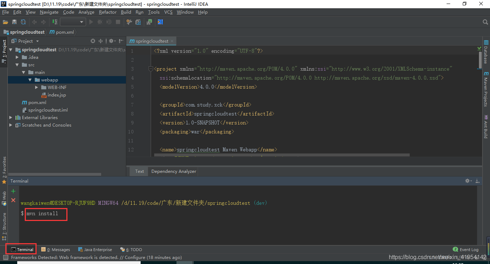Toggle the 6: TODO tool window
The height and width of the screenshot is (264, 490).
coord(131,250)
